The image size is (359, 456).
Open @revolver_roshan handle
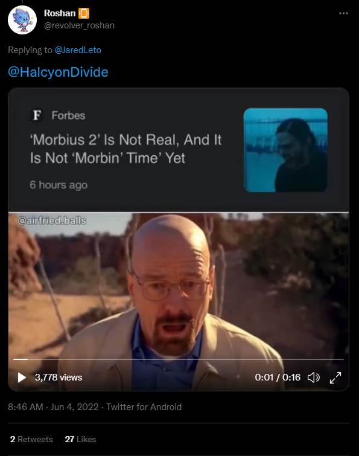(79, 25)
